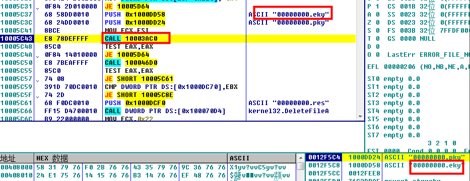This screenshot has height=181, width=470.
Task: Click hex bytes FF15 D4700010
Action: click(70, 111)
